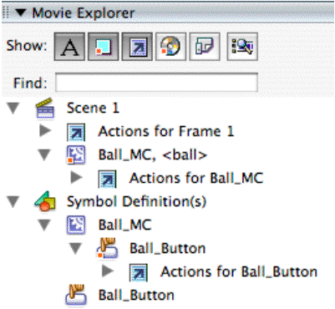Collapse the Movie Explorer panel triangle
335x309 pixels.
[21, 13]
